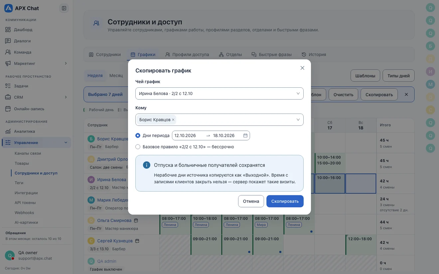Close the Скопировать график dialog

point(302,68)
